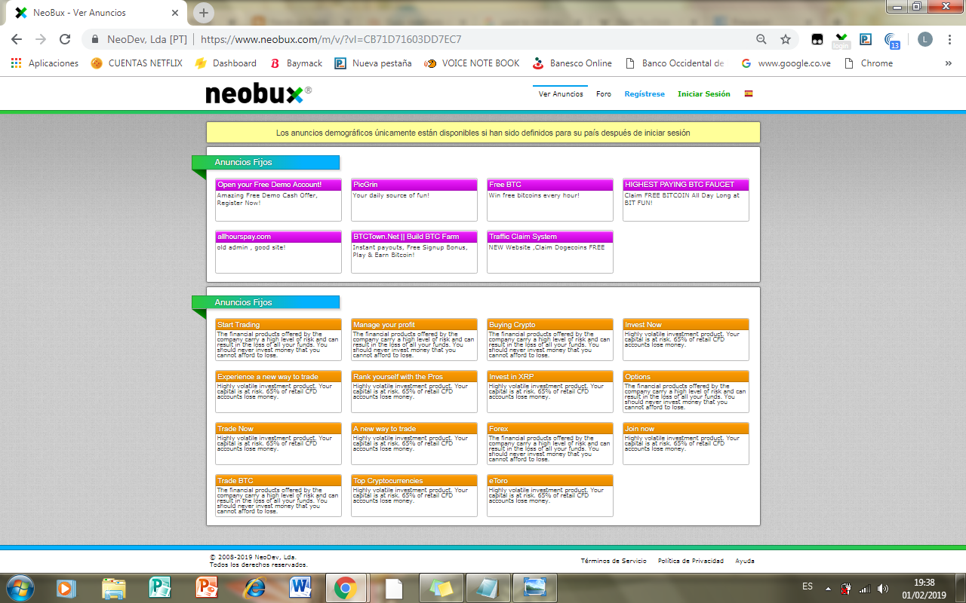
Task: Open the Buying Crypto ad
Action: [550, 340]
